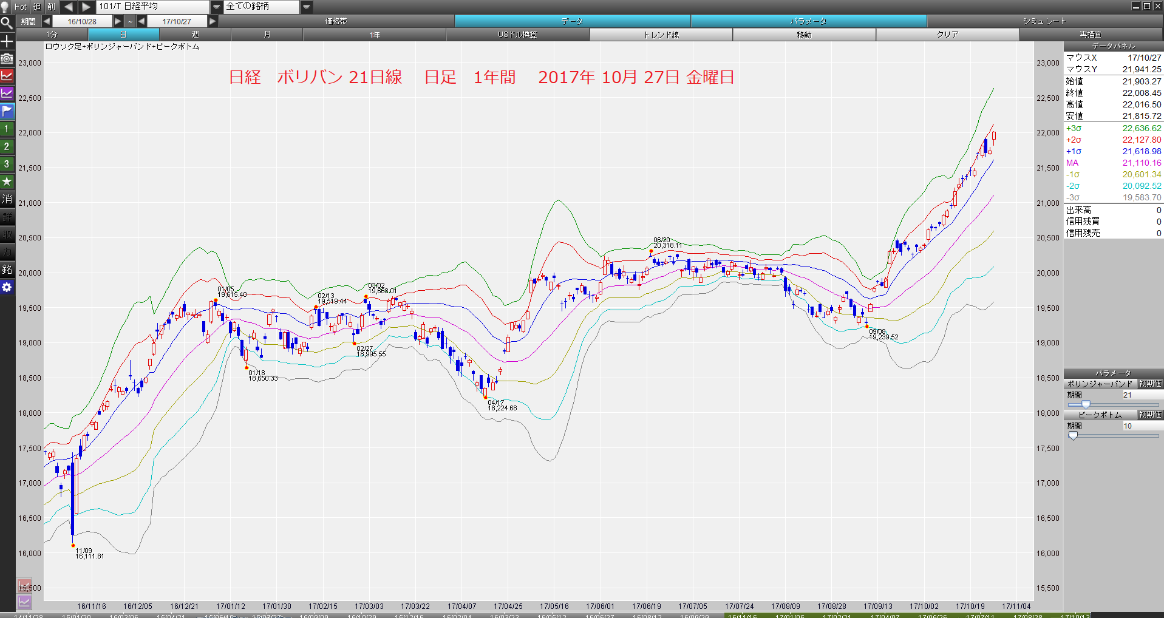Screen dimensions: 1164x618
Task: Click the ピークボトム section header
Action: (x=1100, y=415)
